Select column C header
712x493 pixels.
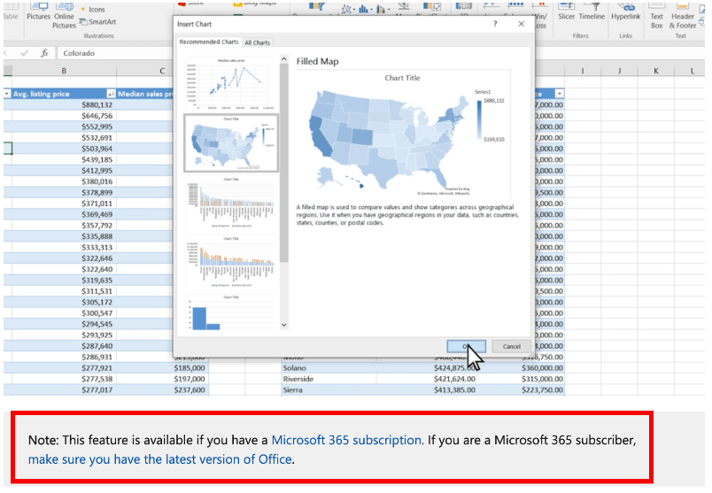click(162, 71)
